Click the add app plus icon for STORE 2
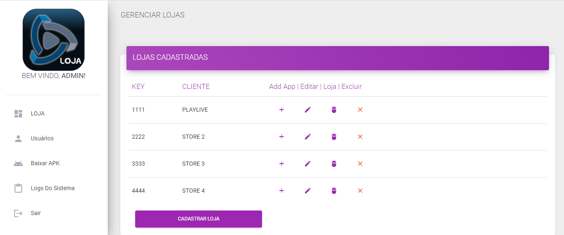The image size is (564, 235). click(x=282, y=137)
